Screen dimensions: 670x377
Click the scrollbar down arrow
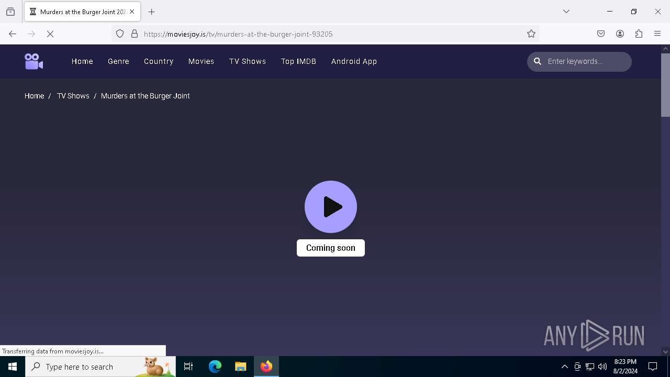[666, 351]
